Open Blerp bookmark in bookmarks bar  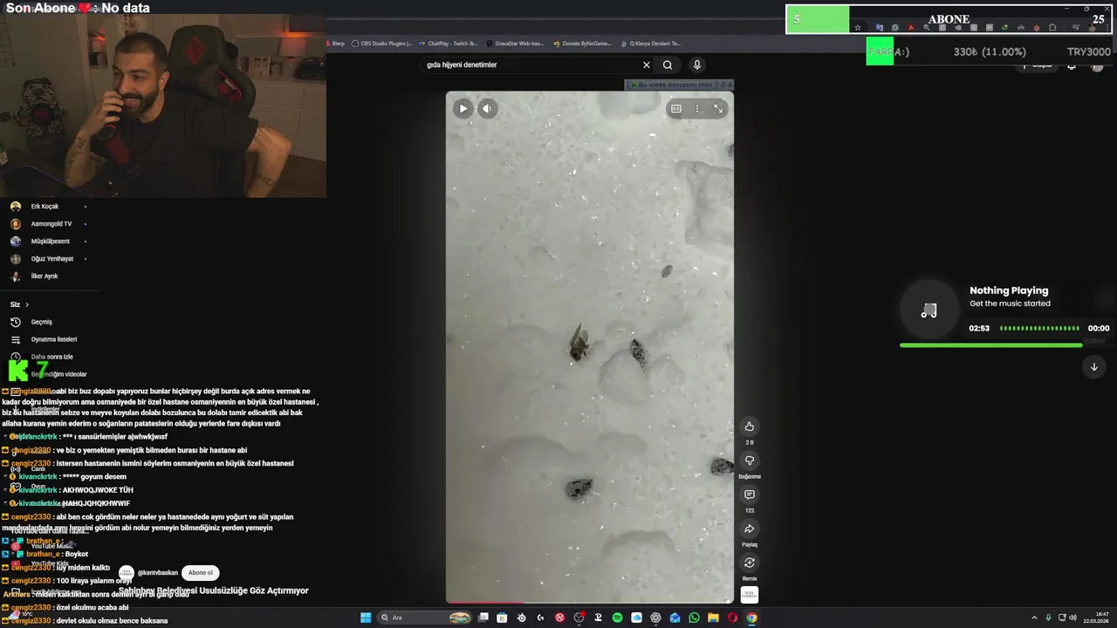[335, 43]
